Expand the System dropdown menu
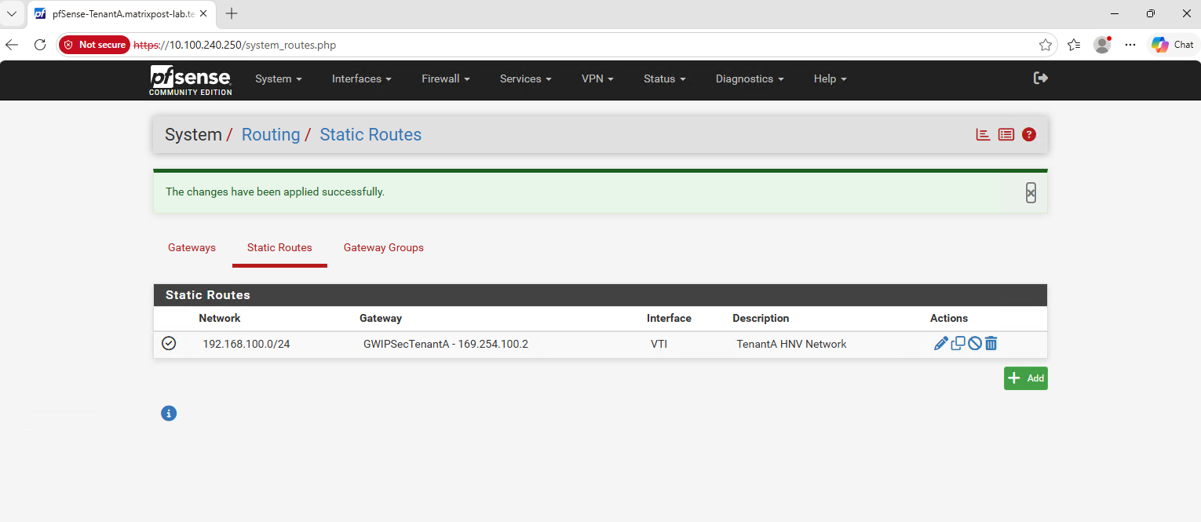Image resolution: width=1201 pixels, height=522 pixels. tap(279, 78)
